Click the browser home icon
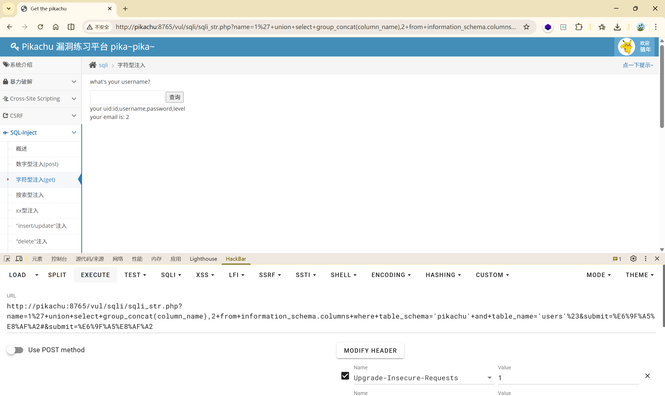Image resolution: width=665 pixels, height=396 pixels. [x=56, y=27]
